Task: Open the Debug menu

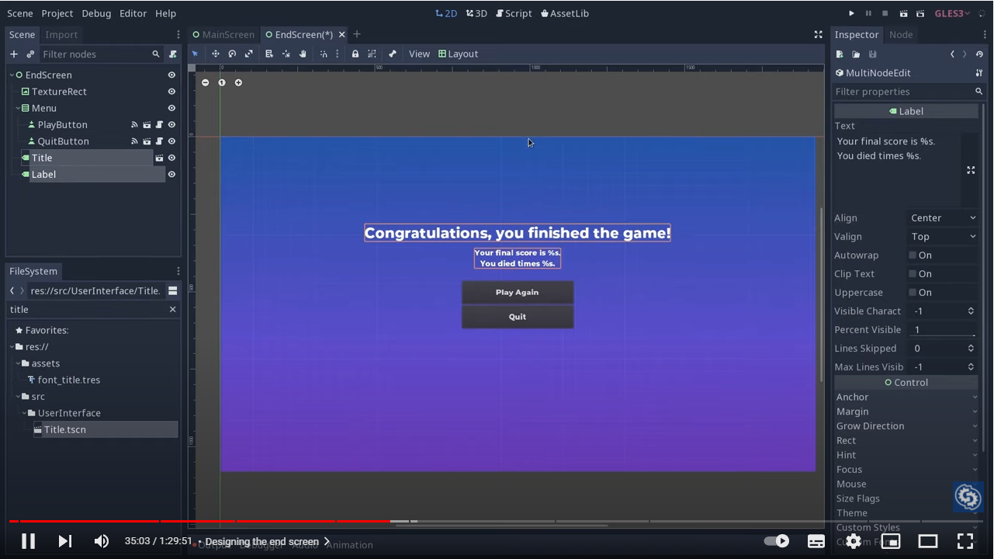Action: 96,13
